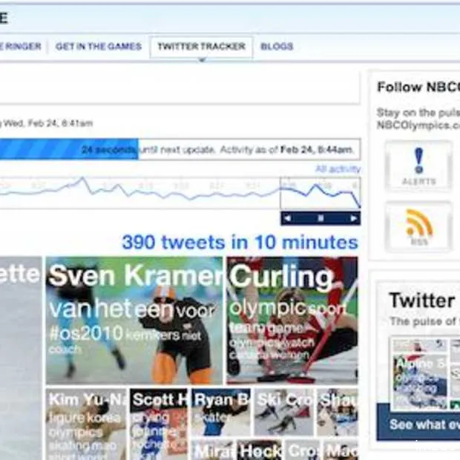Open the Kim Yu-Na topic tile
Screen dimensions: 460x460
pyautogui.click(x=86, y=424)
